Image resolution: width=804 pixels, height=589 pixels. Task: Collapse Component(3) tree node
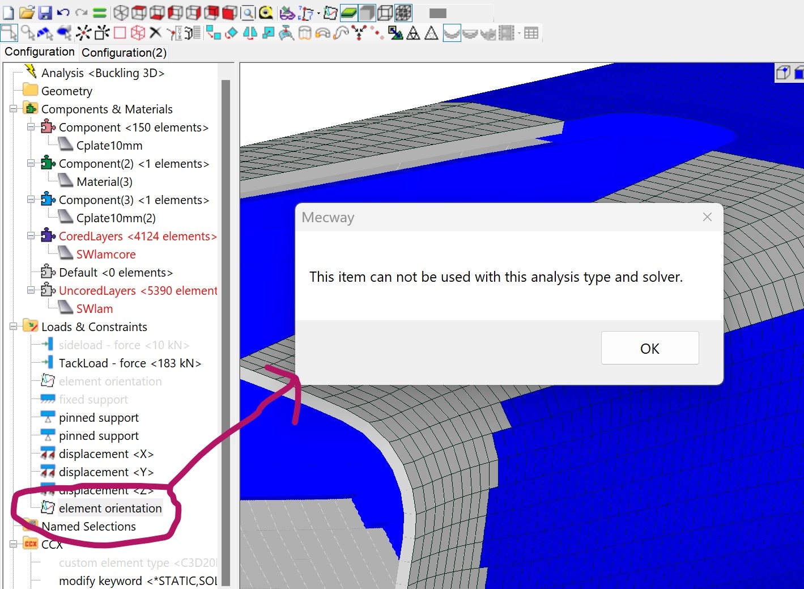[x=31, y=200]
